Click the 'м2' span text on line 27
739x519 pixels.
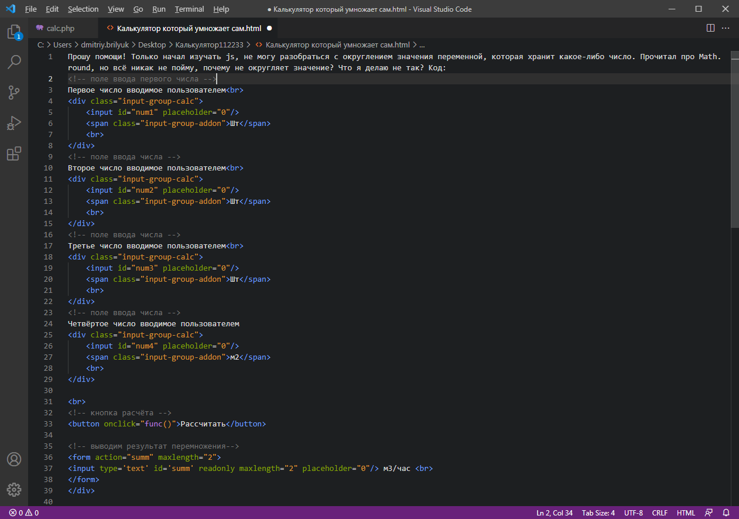(x=235, y=357)
